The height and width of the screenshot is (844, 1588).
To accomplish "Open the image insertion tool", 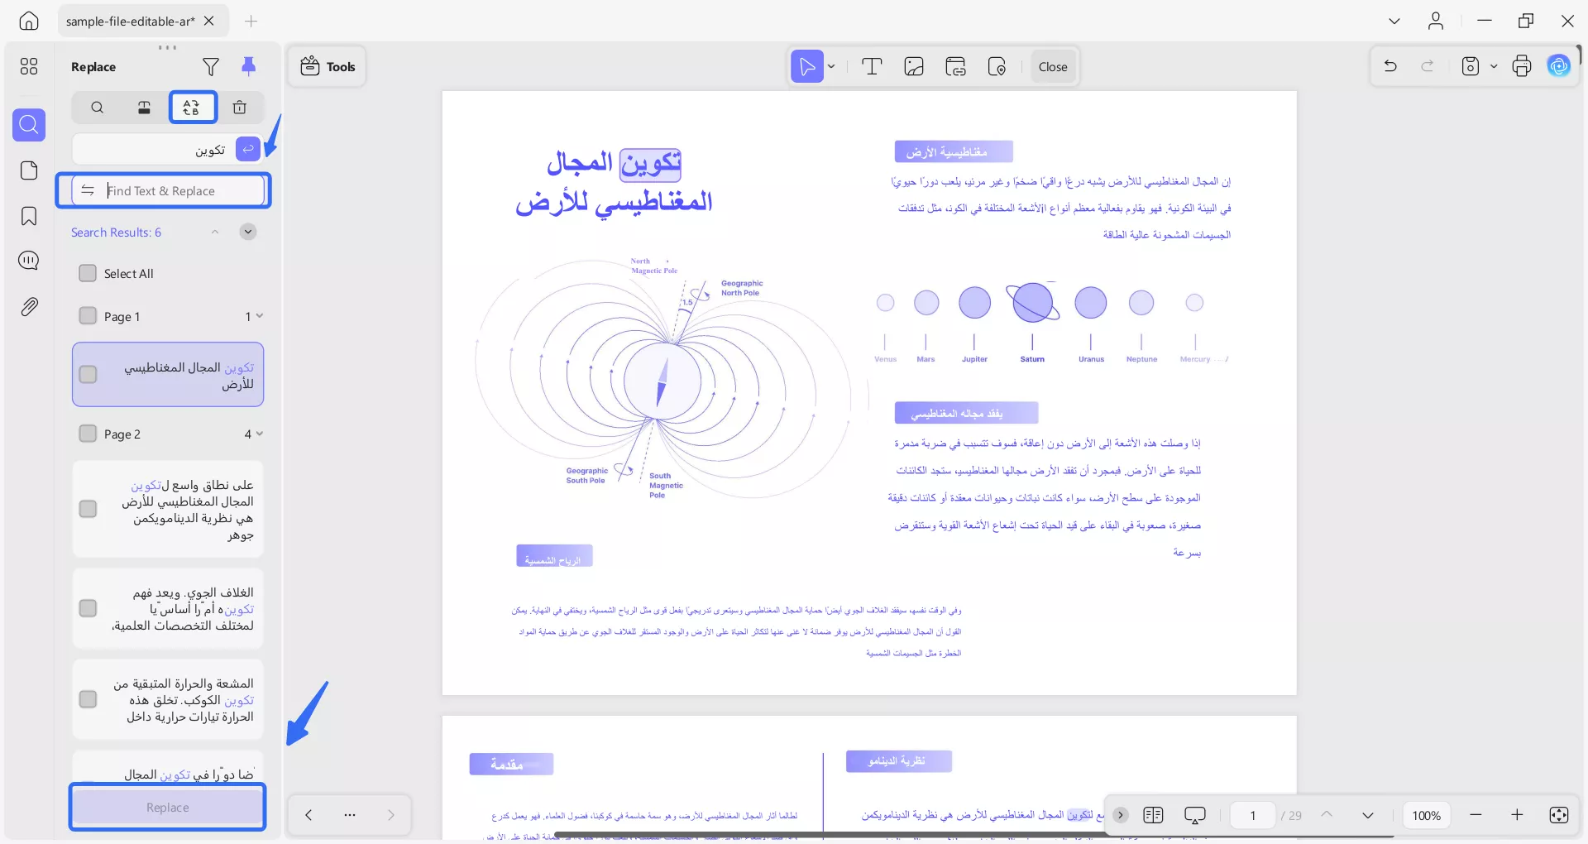I will (x=913, y=66).
